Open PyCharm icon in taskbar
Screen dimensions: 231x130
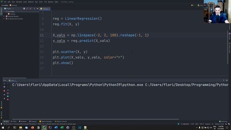[44, 127]
